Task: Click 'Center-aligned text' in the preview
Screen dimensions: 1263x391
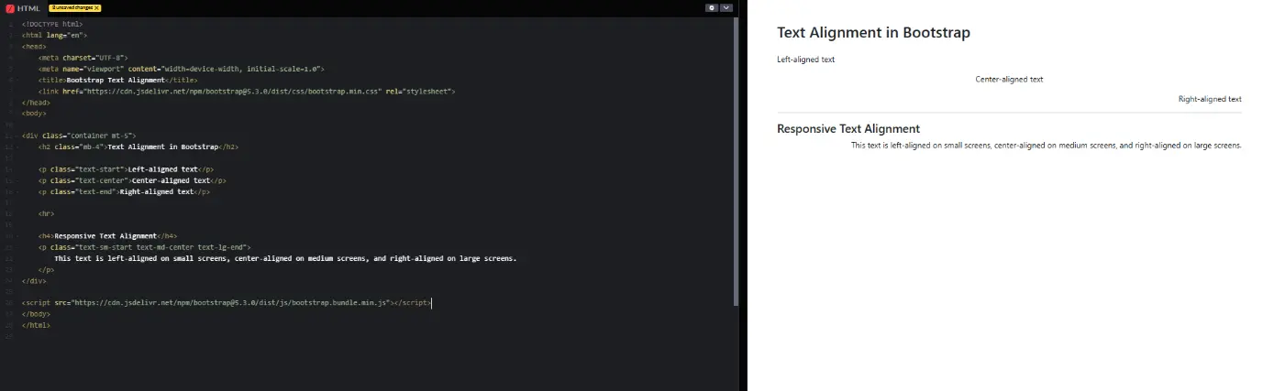Action: coord(1009,80)
